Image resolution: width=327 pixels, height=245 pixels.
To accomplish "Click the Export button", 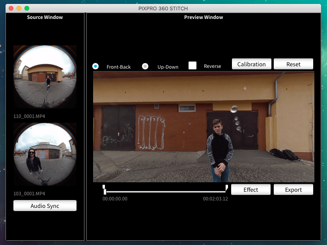I will [x=293, y=189].
